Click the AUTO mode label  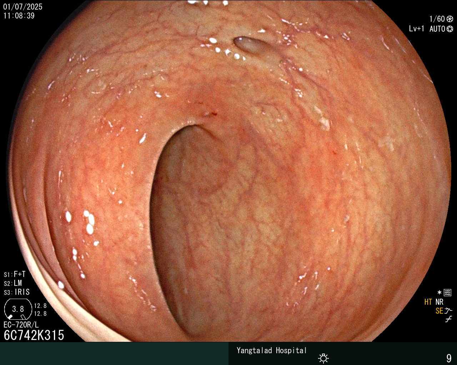437,29
